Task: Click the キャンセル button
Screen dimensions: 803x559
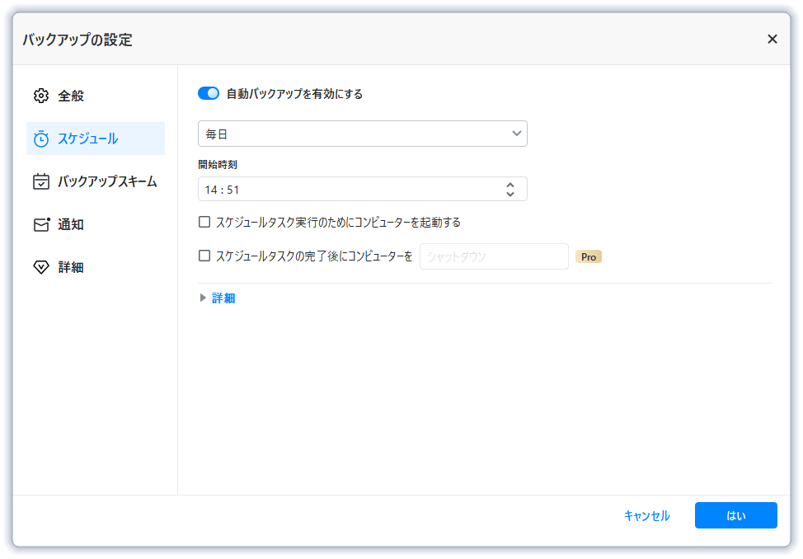Action: [x=646, y=515]
